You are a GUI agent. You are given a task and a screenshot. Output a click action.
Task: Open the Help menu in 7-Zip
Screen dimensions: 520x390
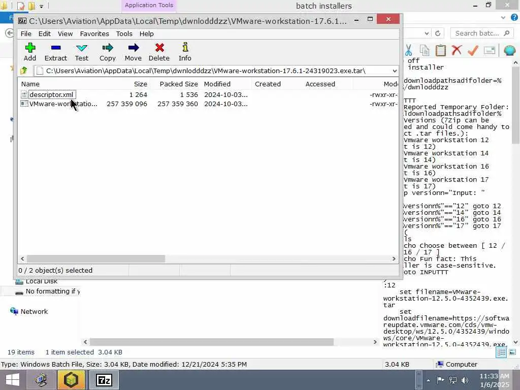point(146,34)
